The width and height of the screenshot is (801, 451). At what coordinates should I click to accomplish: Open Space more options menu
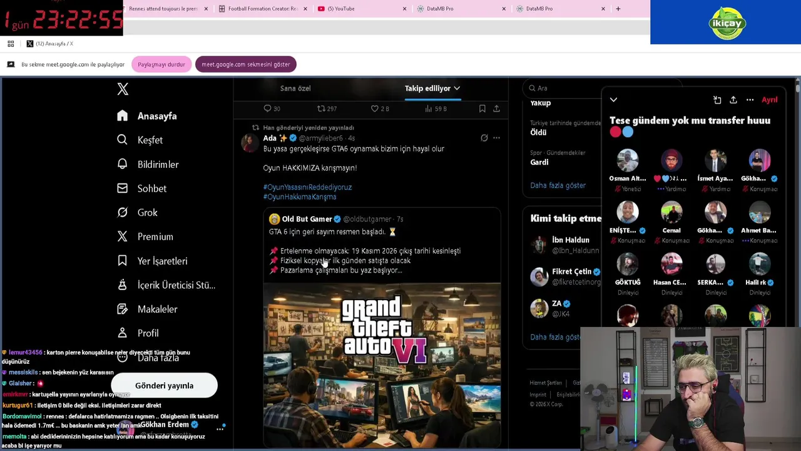(x=750, y=100)
